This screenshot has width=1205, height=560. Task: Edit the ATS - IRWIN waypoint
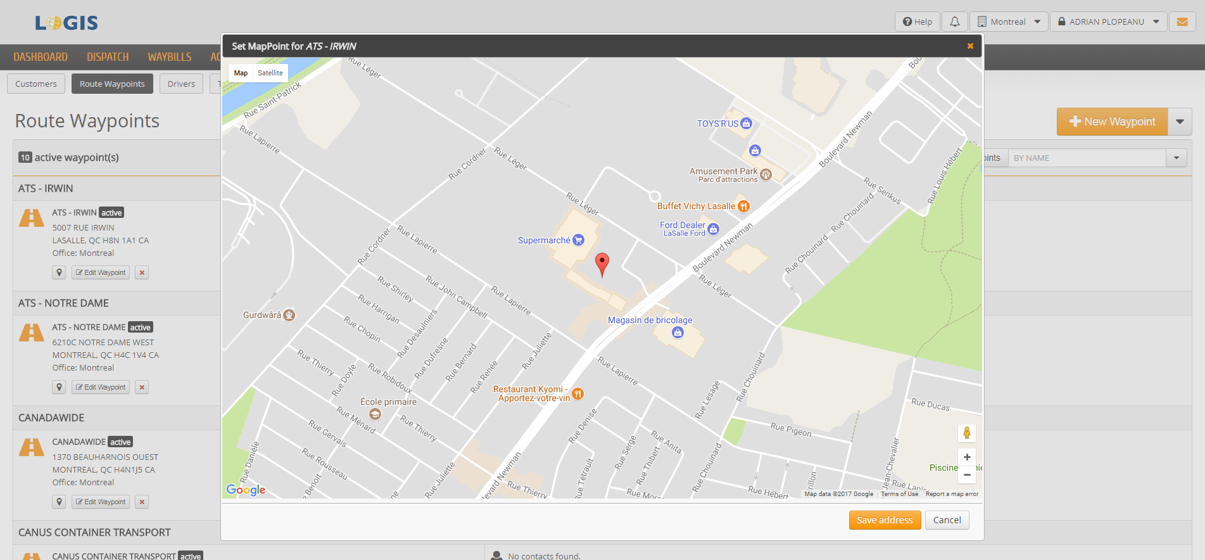pos(101,272)
